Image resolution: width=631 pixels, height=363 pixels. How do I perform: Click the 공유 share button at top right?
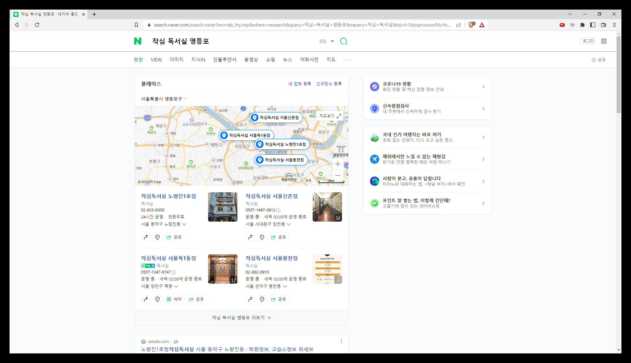point(599,60)
